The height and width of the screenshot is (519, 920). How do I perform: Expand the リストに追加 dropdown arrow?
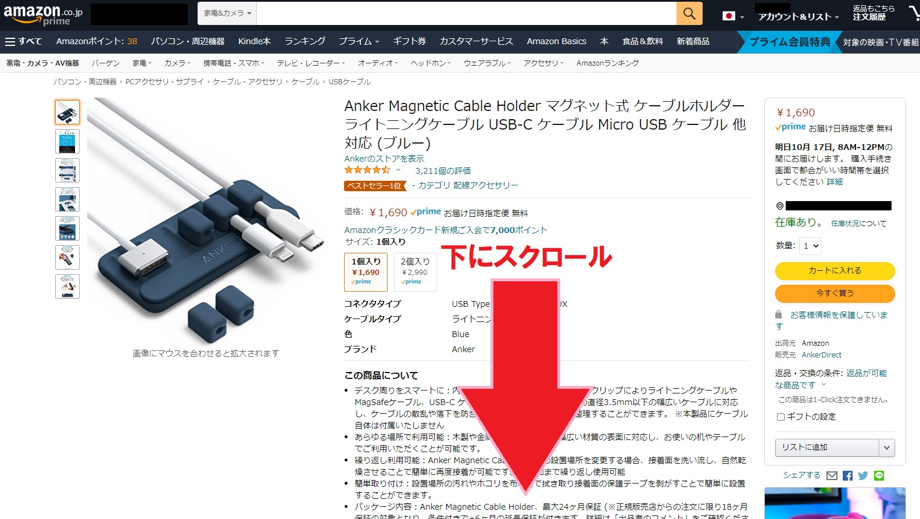pos(886,448)
